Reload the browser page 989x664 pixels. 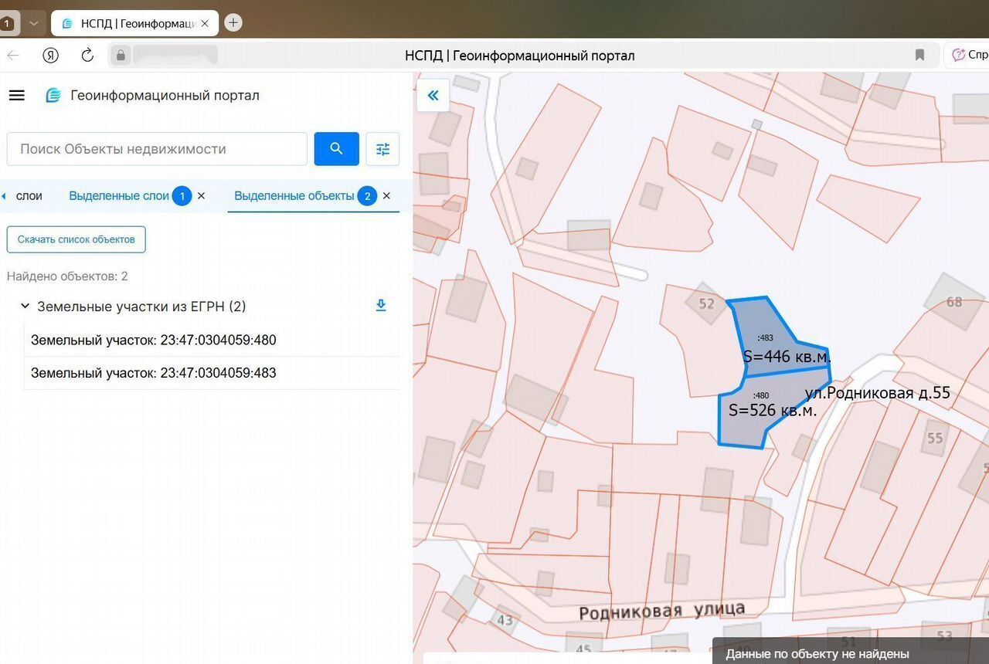tap(87, 55)
